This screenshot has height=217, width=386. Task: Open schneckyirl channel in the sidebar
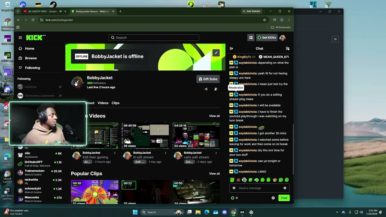[40, 190]
